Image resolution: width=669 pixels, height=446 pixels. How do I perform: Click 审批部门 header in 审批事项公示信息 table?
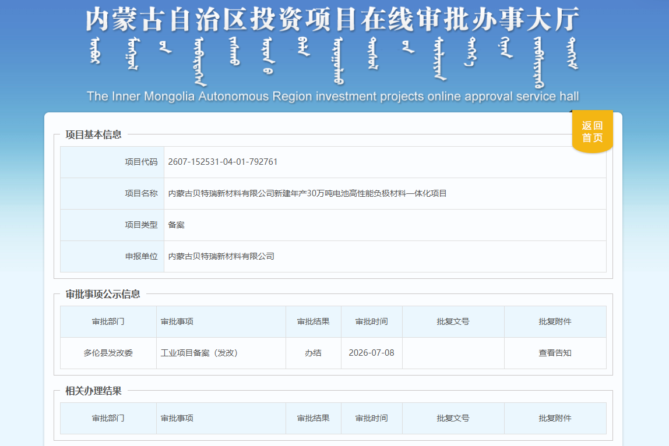point(108,322)
